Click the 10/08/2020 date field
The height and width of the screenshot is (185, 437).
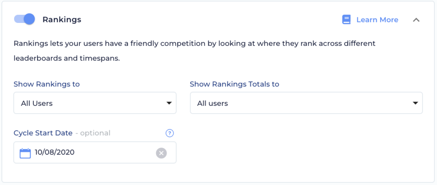click(95, 153)
